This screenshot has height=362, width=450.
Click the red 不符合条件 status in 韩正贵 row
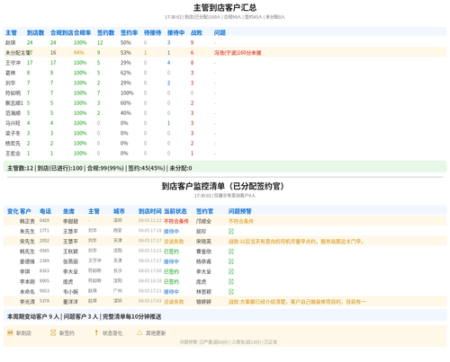176,221
